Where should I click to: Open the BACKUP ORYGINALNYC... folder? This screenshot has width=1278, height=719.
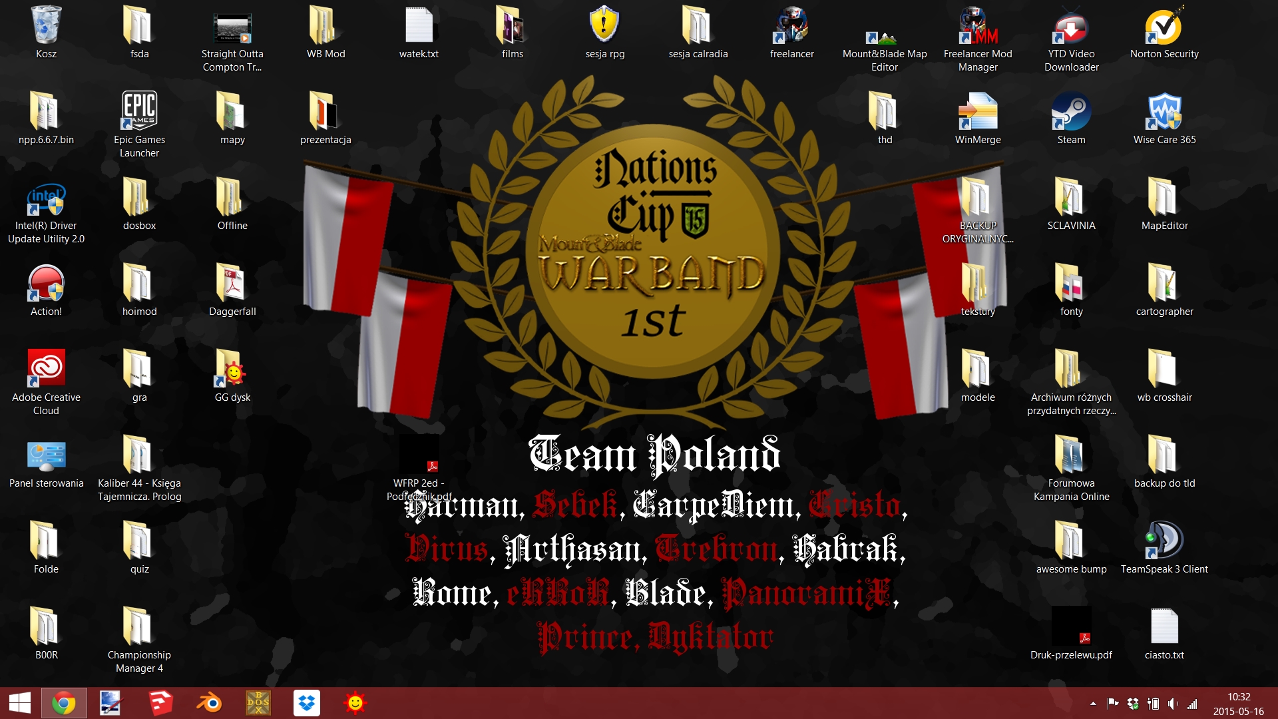[x=978, y=211]
